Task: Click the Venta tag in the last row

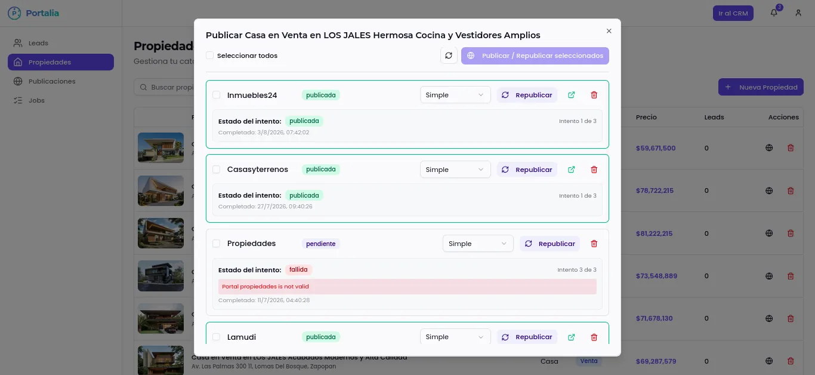Action: tap(589, 361)
